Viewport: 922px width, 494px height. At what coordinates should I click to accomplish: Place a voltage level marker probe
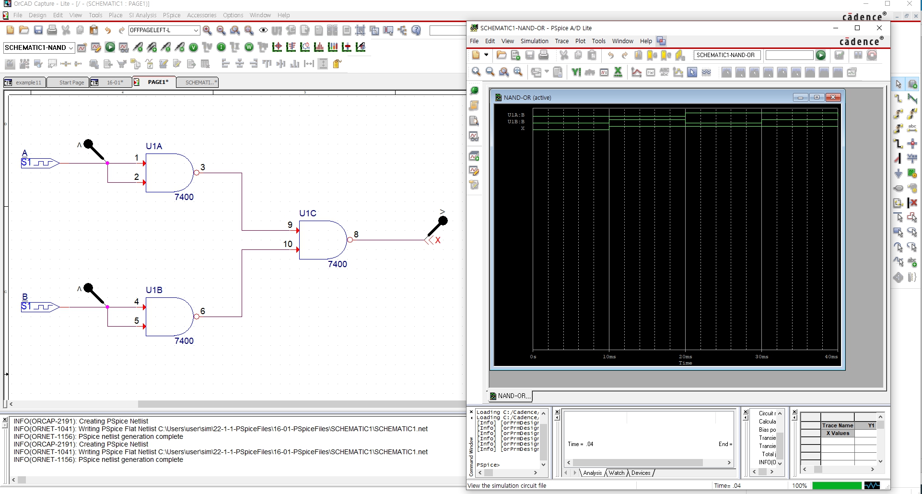click(x=138, y=47)
